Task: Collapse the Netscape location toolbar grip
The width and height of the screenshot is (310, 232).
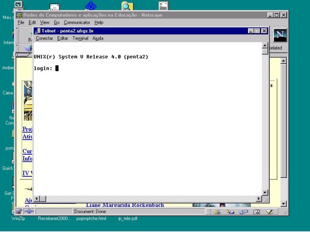Action: 17,48
